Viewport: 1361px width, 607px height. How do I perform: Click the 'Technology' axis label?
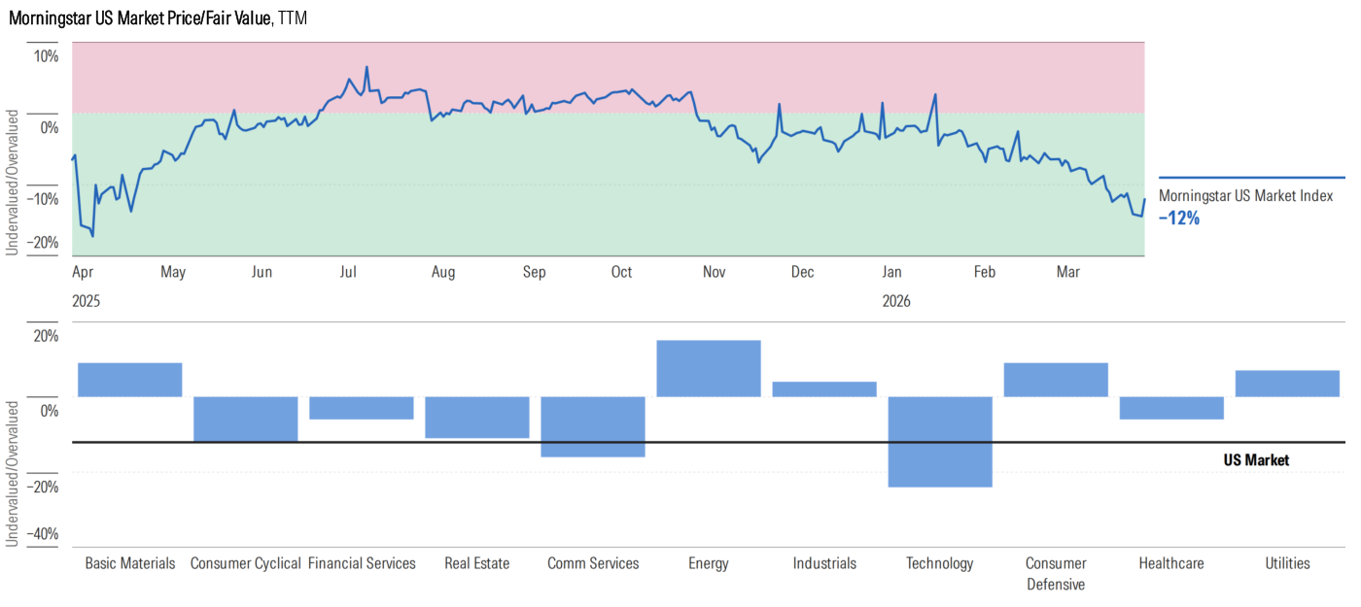pyautogui.click(x=940, y=563)
